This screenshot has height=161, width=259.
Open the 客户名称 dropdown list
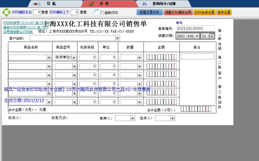(118, 38)
